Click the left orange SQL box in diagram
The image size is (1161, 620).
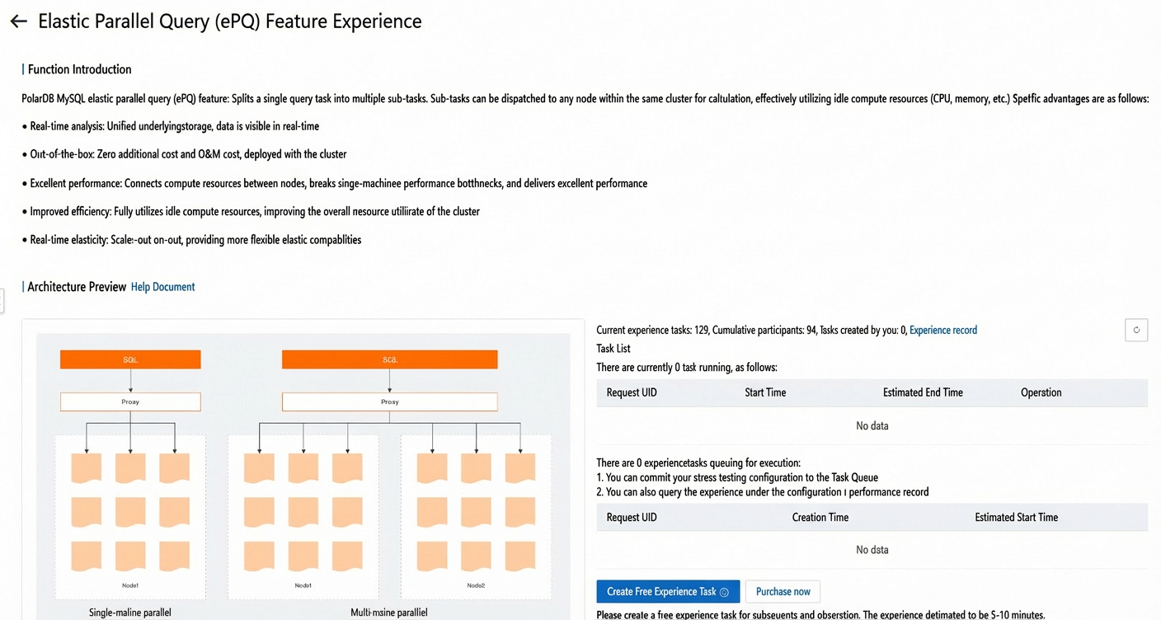pos(130,359)
